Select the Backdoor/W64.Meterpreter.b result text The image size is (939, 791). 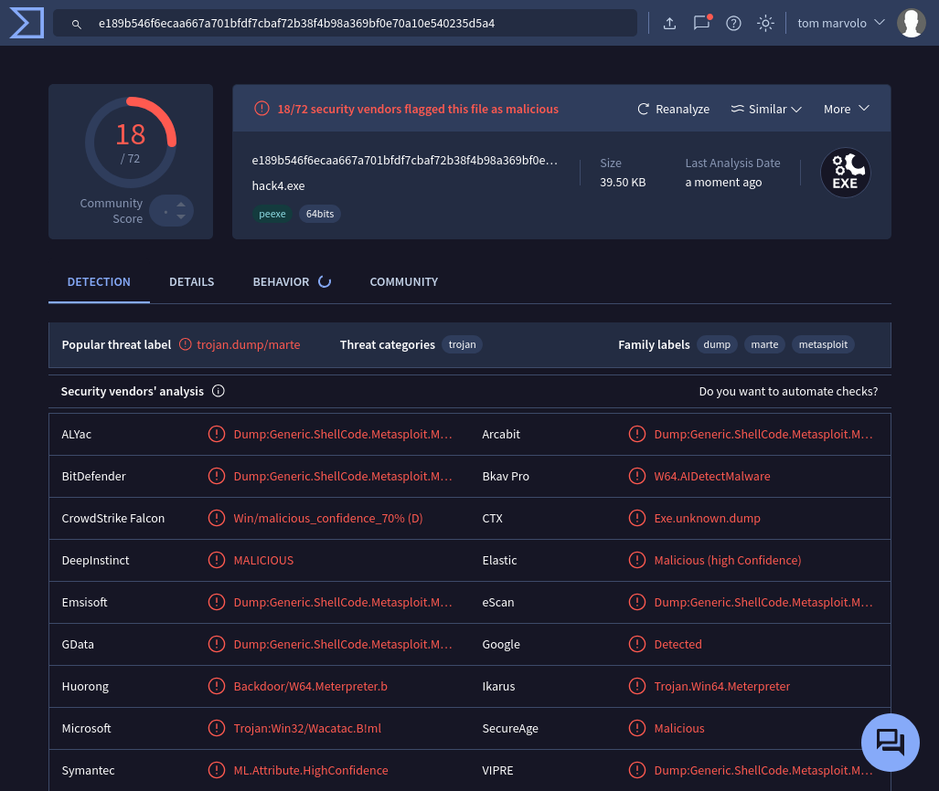[x=310, y=686]
